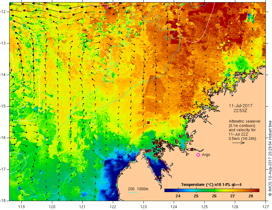Click the IMOS copyright timestamp text
The image size is (272, 210).
point(270,158)
